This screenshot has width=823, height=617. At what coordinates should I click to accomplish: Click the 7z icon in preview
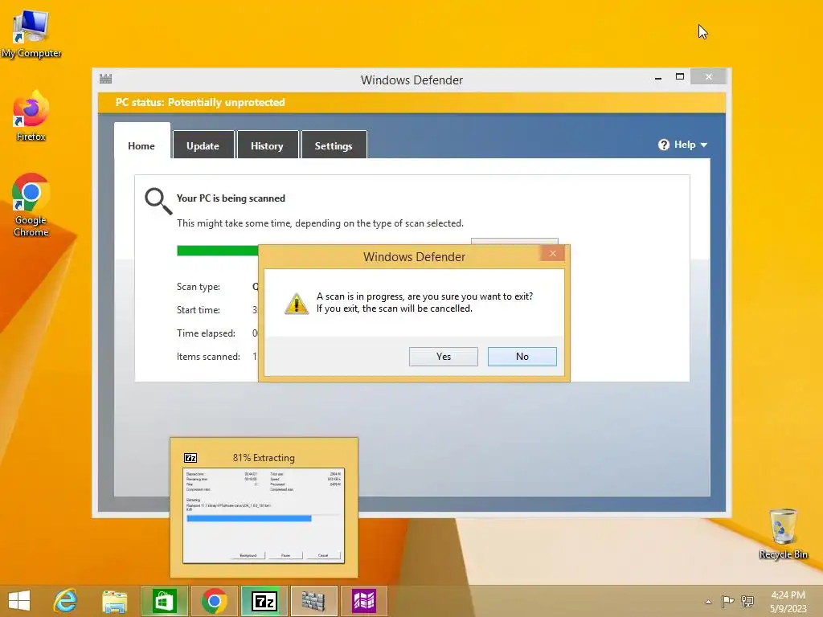click(190, 458)
